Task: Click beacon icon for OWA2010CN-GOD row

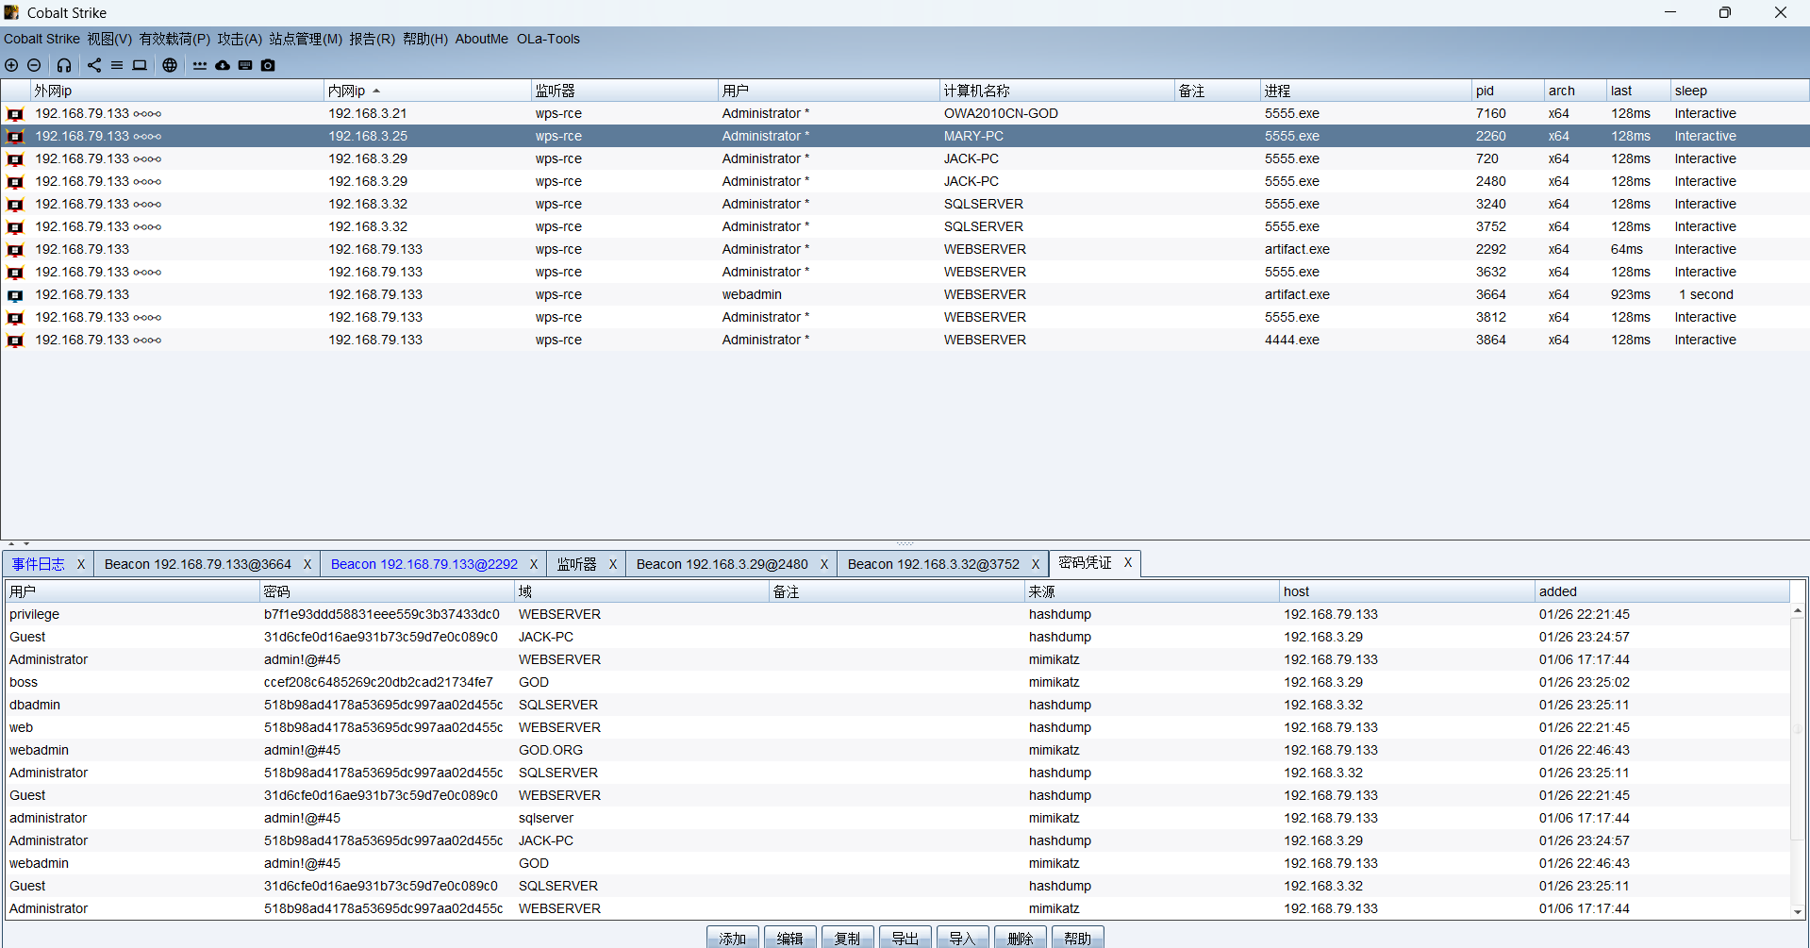Action: (15, 114)
